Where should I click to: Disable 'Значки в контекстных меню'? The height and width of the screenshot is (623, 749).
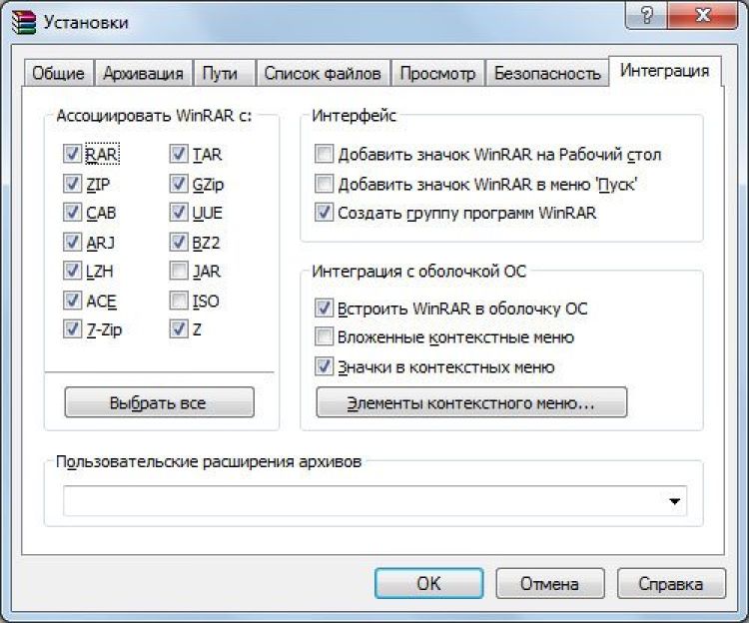click(x=324, y=366)
